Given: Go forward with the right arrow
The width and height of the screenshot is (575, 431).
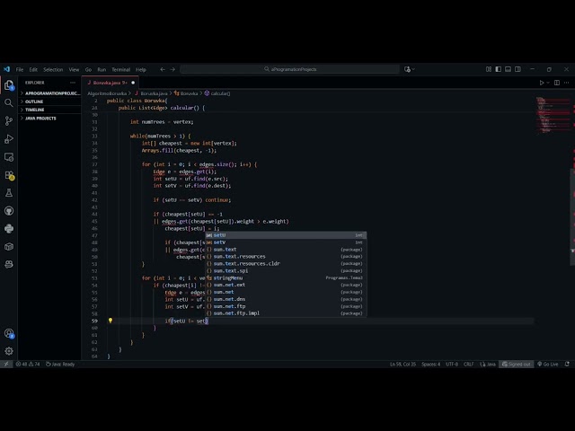Looking at the screenshot, I should point(172,69).
